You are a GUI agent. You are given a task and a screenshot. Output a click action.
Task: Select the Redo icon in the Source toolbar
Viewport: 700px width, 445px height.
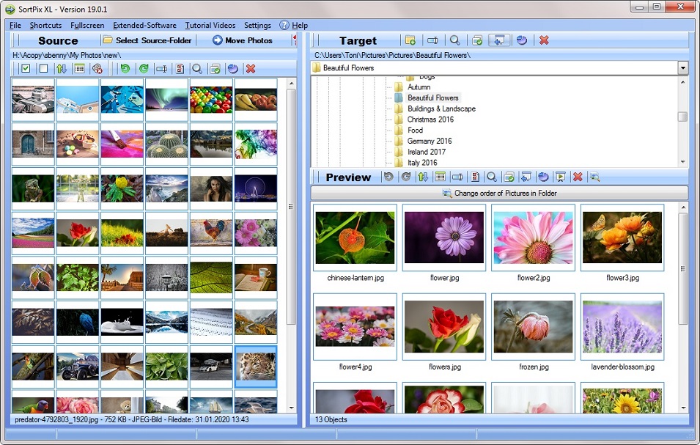(144, 67)
